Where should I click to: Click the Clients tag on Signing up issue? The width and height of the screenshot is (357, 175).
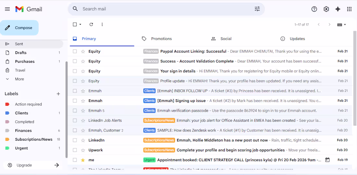tap(150, 101)
